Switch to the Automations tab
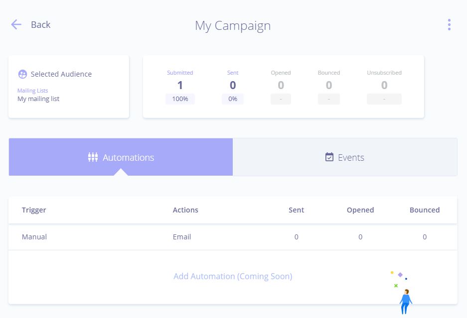This screenshot has width=467, height=318. click(x=121, y=157)
